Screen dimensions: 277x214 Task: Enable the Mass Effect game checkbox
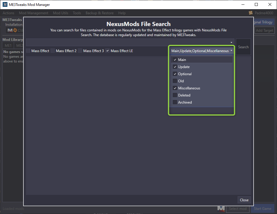(x=28, y=51)
